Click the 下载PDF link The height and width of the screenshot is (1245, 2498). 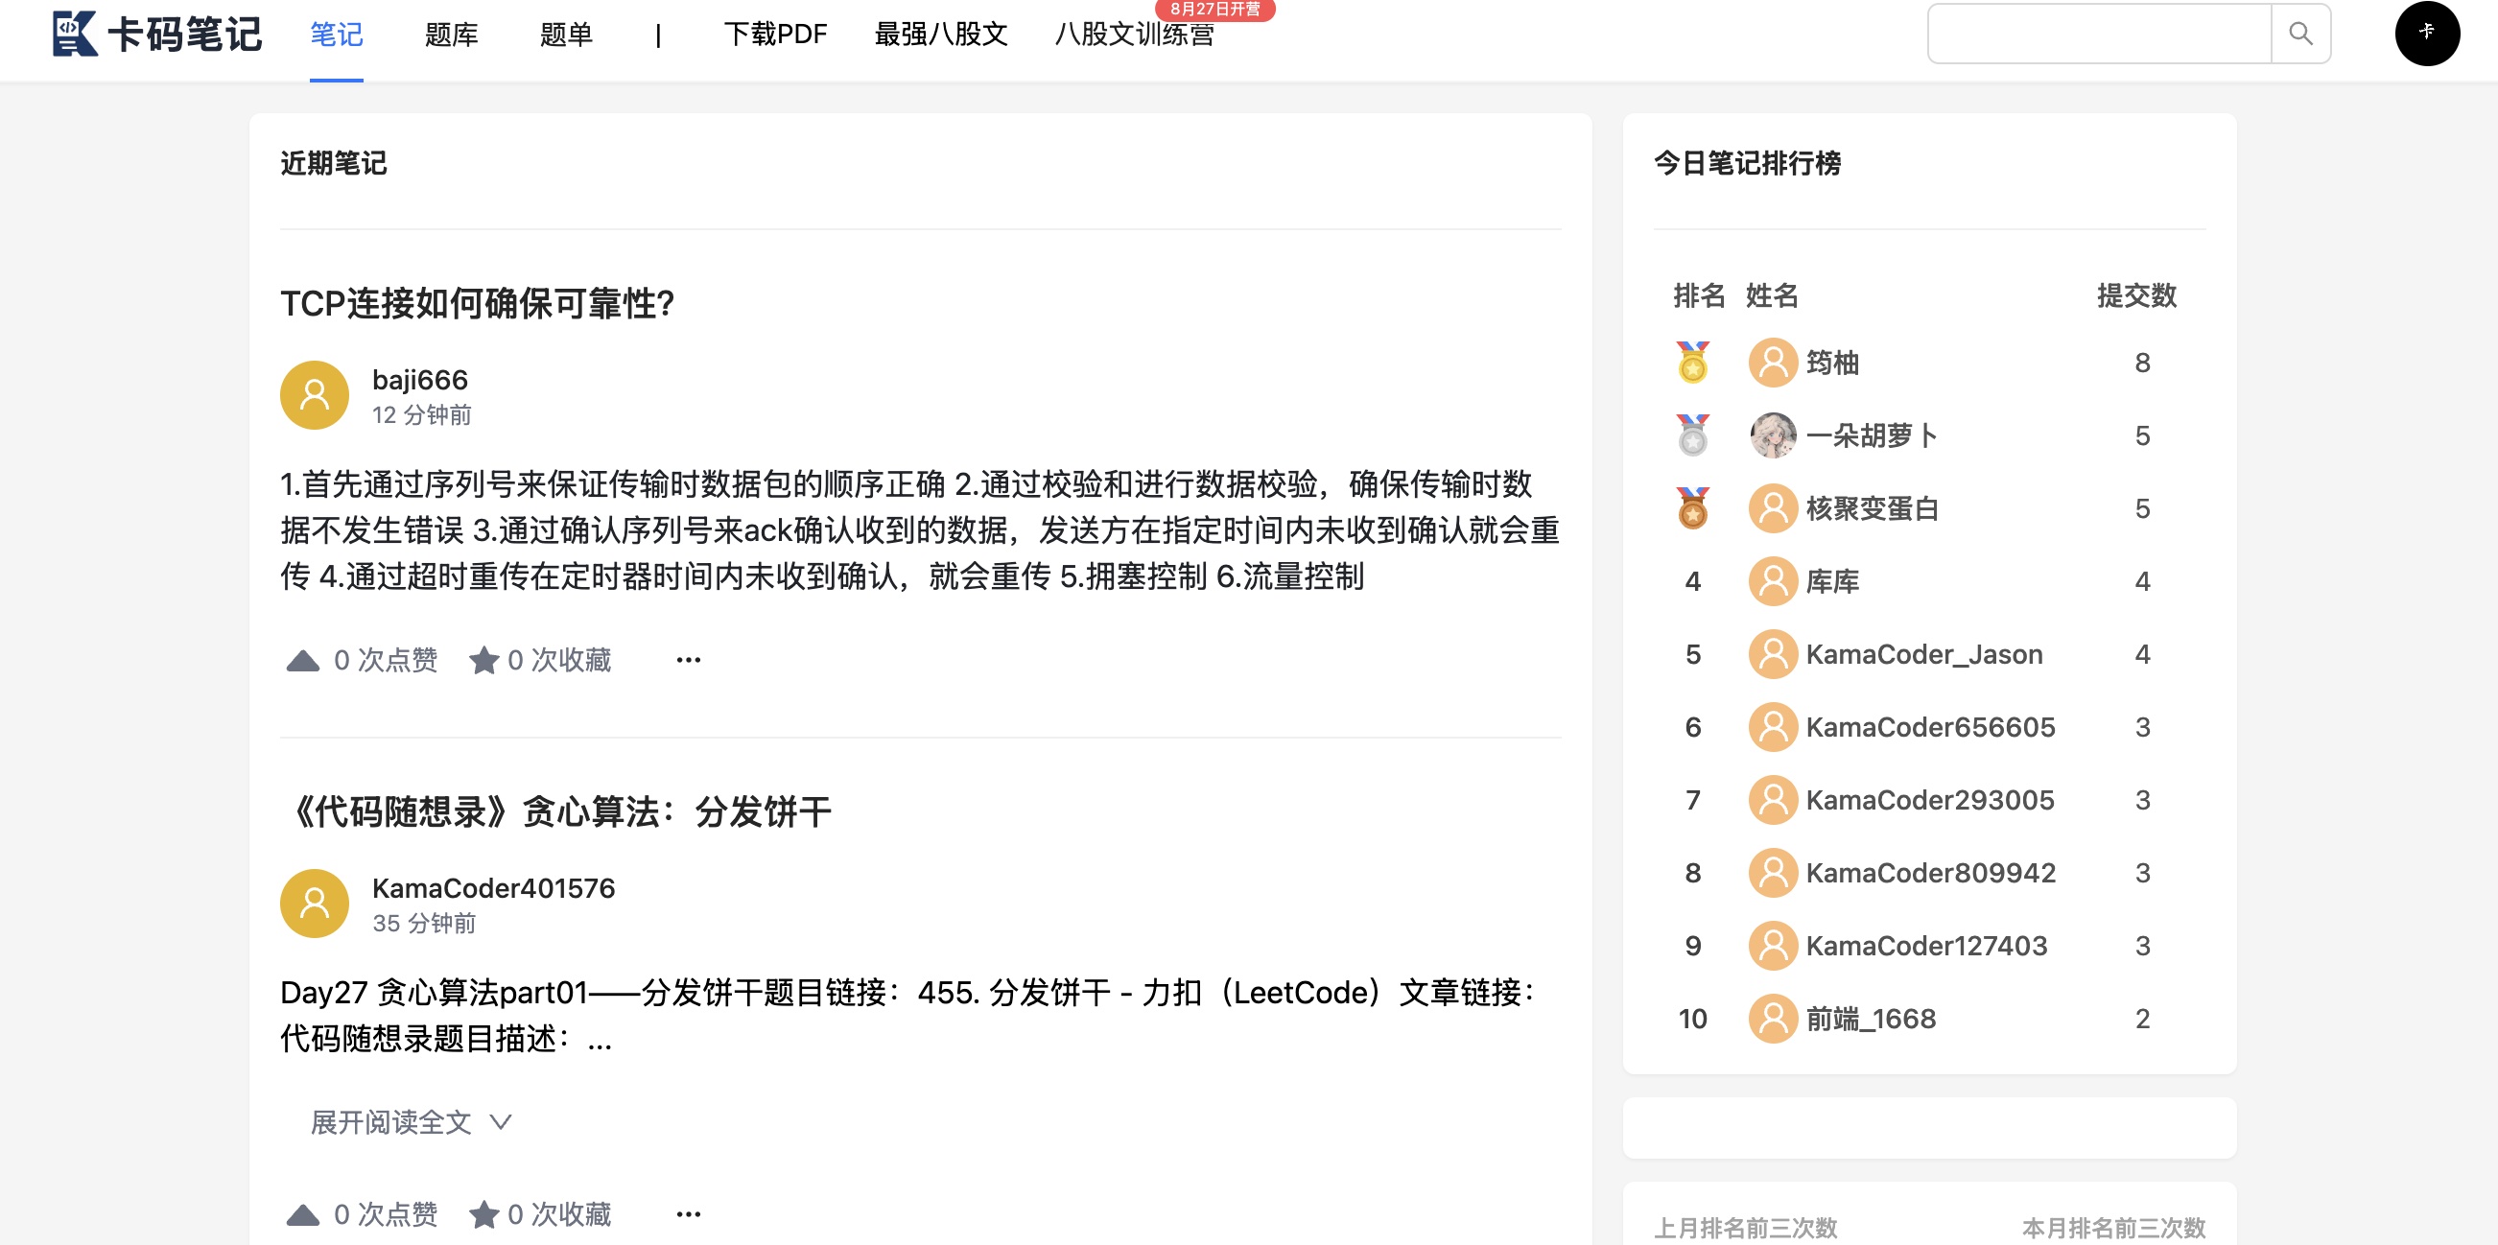(775, 35)
